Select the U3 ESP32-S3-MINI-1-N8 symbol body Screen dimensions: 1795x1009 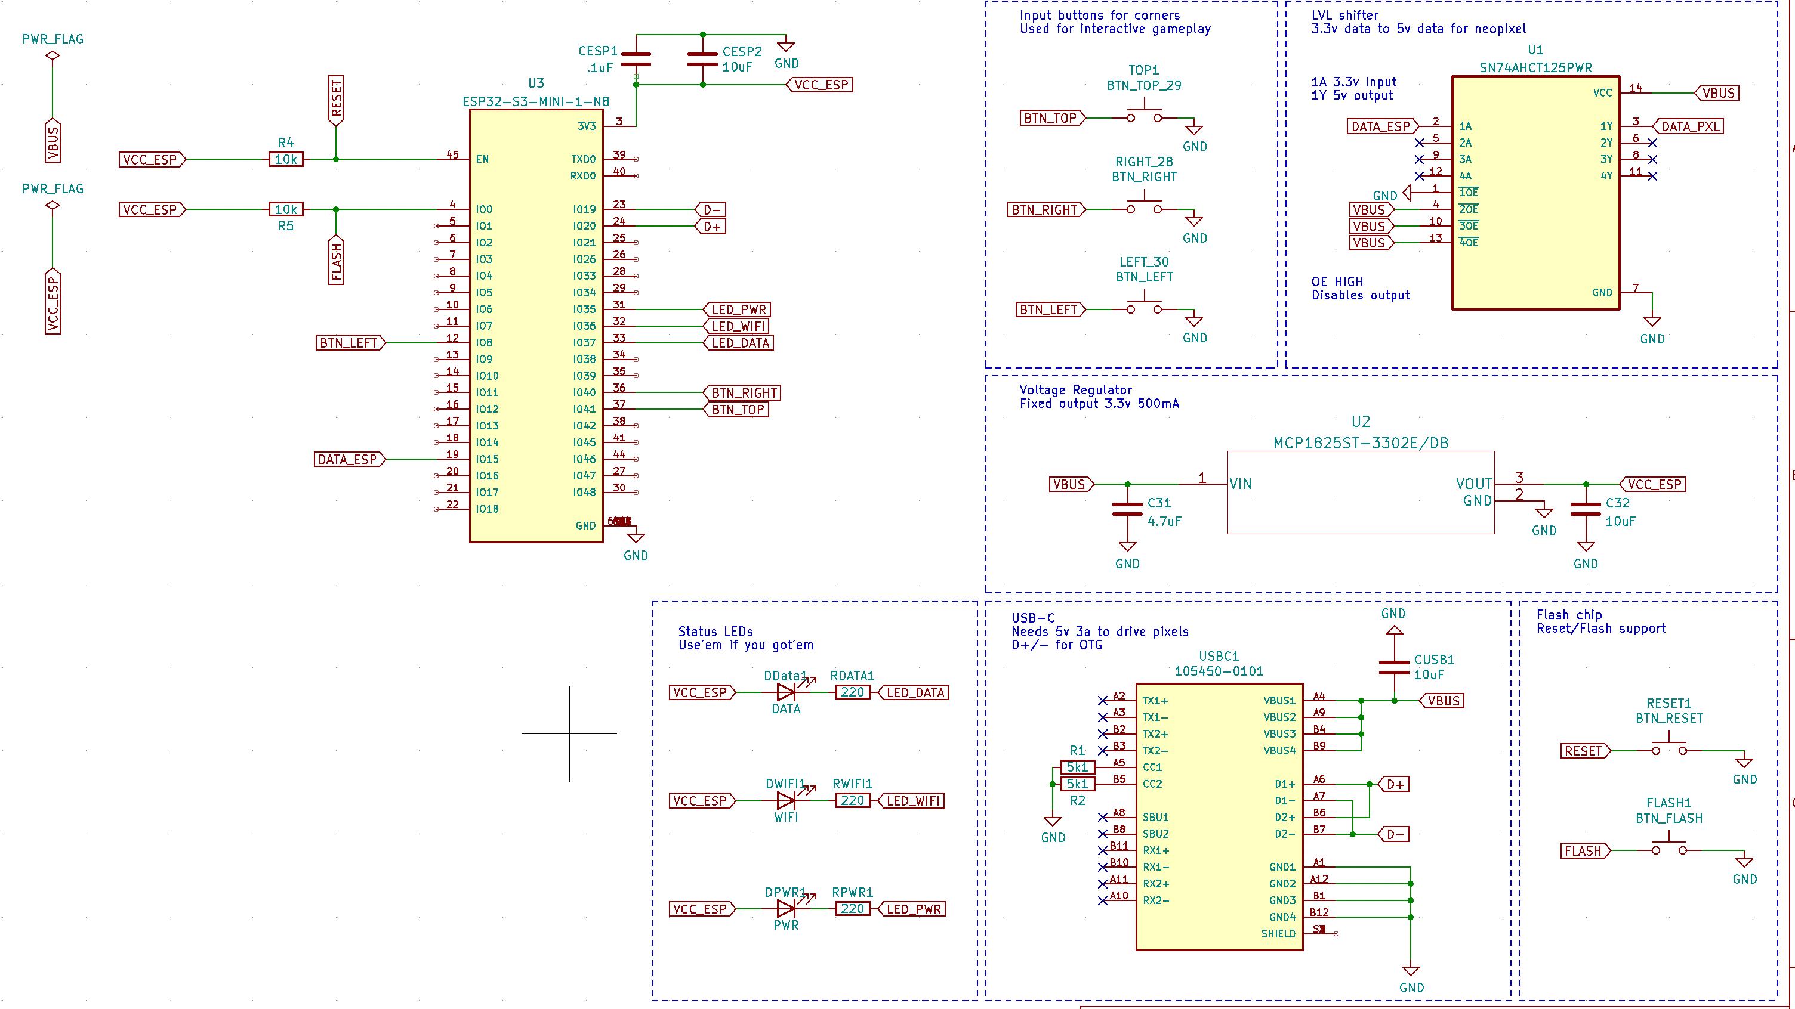[x=536, y=325]
